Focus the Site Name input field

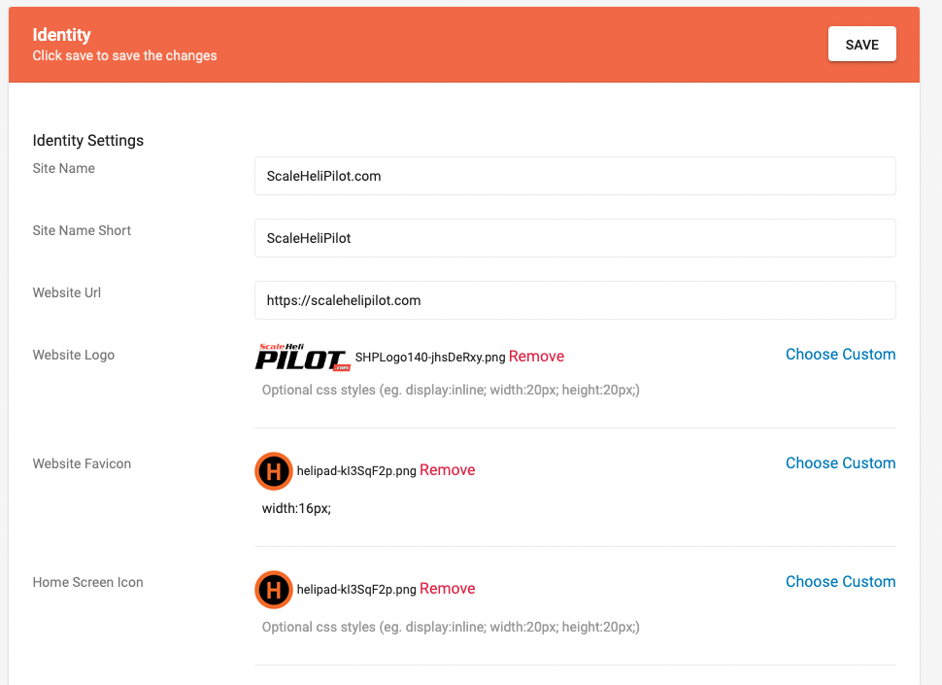click(574, 176)
